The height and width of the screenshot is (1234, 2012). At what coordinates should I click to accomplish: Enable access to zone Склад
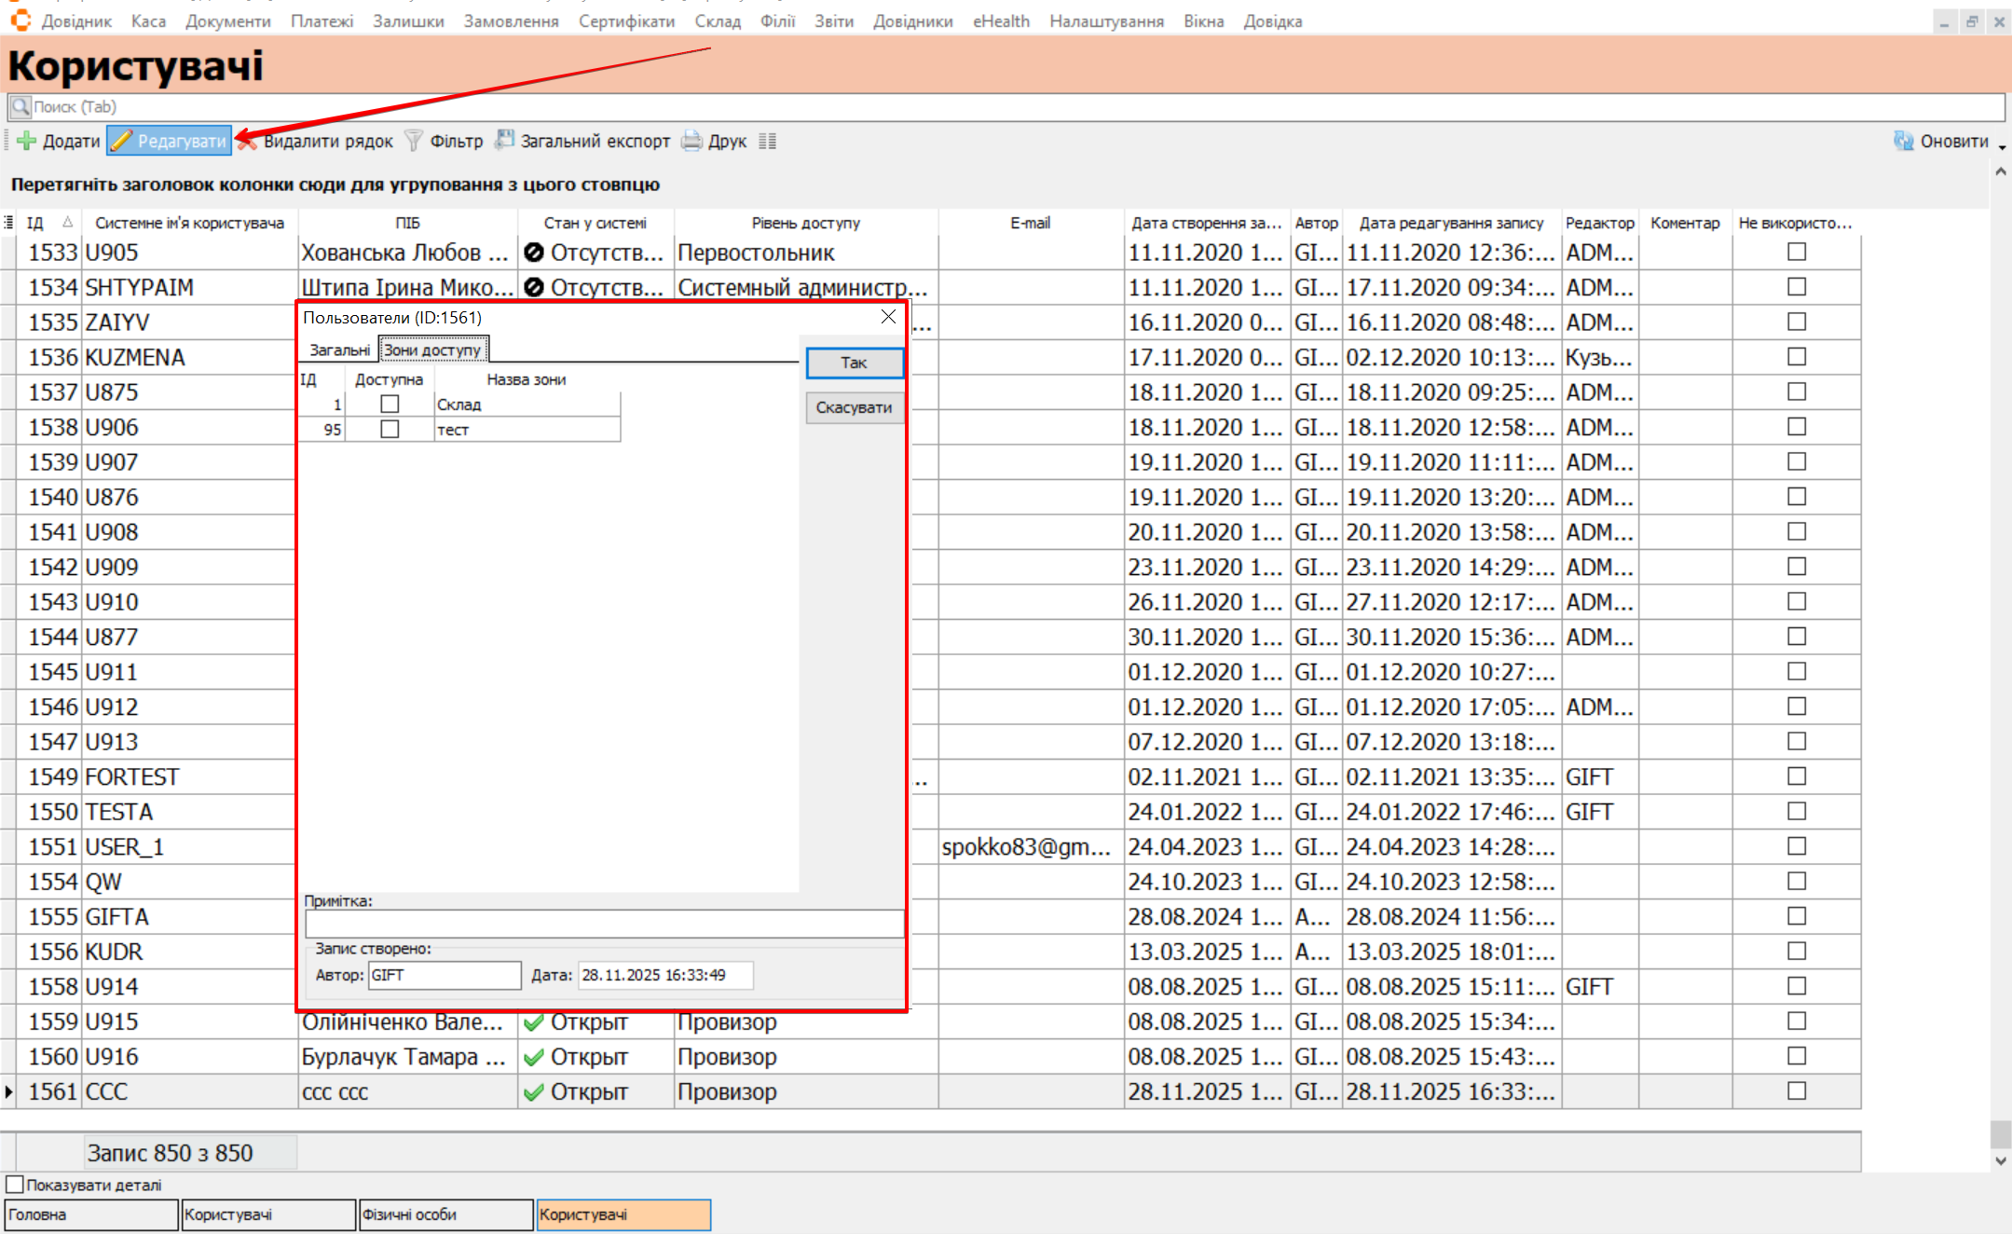[390, 404]
